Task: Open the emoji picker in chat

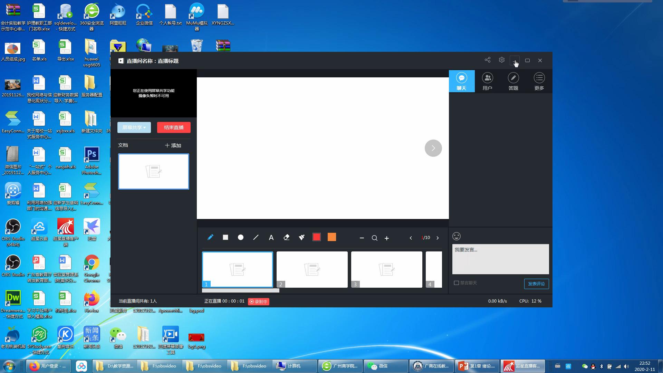Action: [x=457, y=236]
